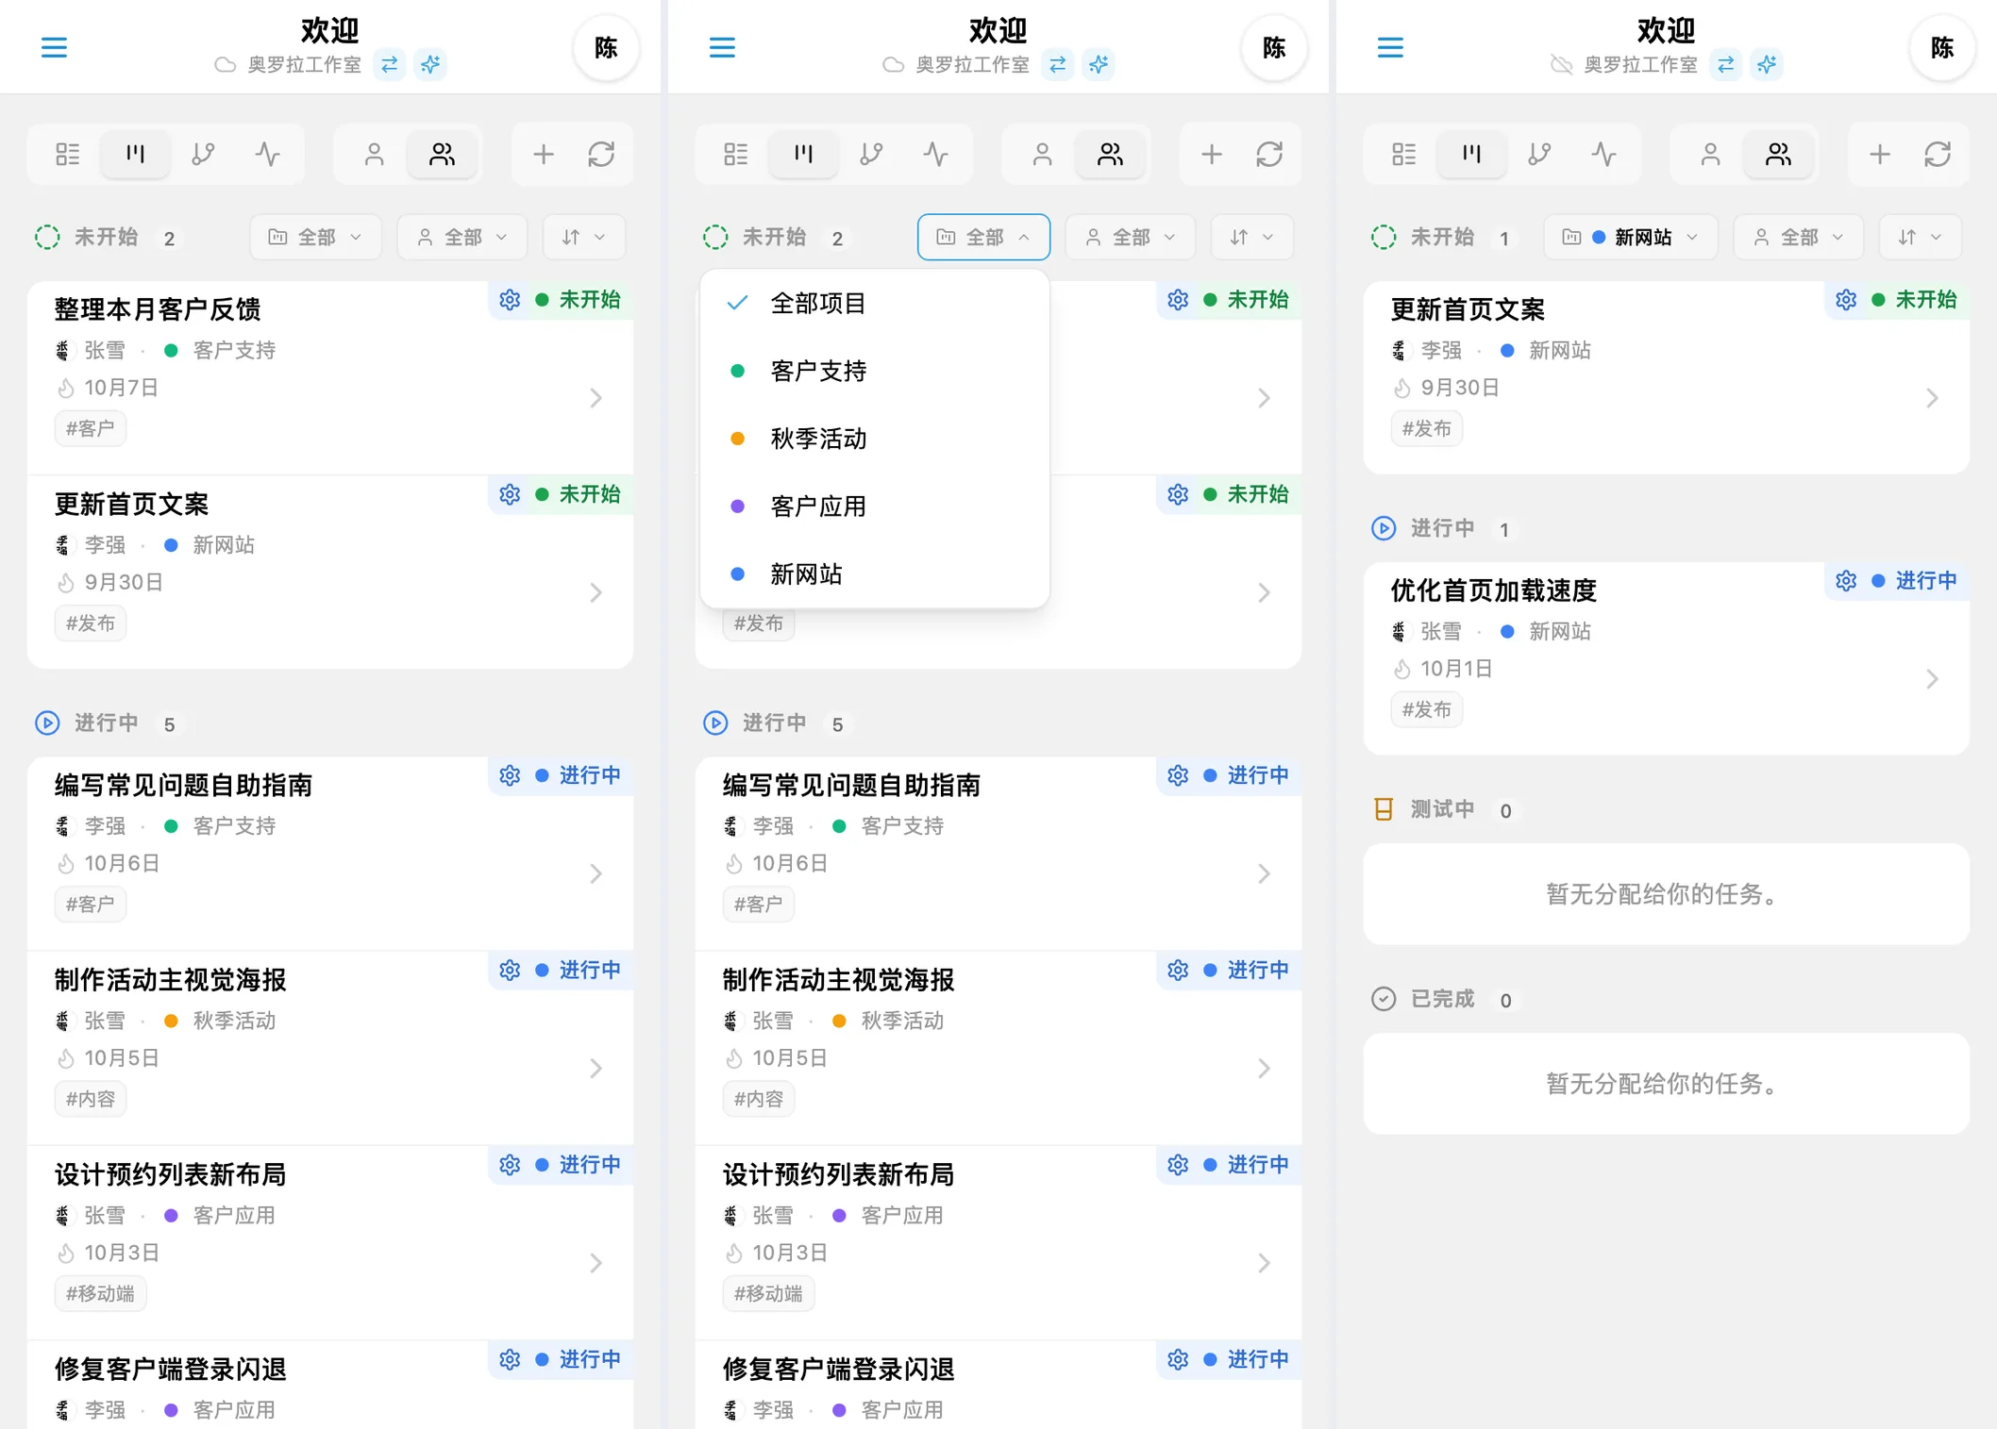Open settings gear for 更新首页文案 in right panel
The image size is (1997, 1429).
(1846, 300)
